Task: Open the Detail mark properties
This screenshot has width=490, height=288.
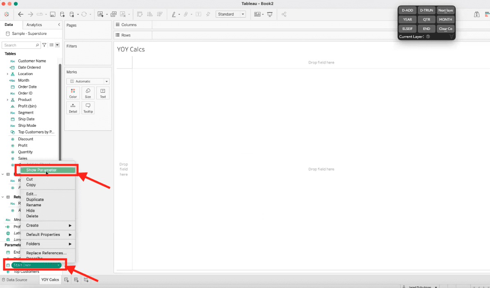Action: [x=73, y=107]
